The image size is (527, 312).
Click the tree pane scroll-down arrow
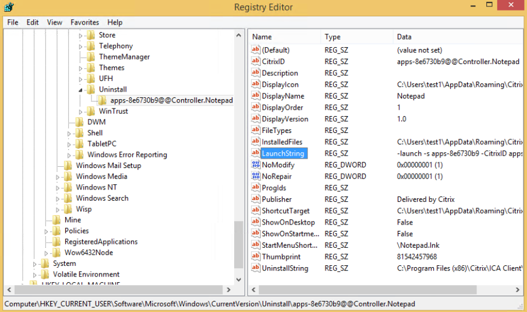(239, 279)
